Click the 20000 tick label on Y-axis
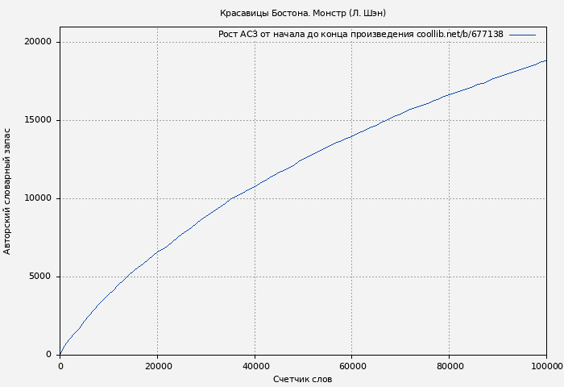The image size is (564, 387). coord(37,42)
